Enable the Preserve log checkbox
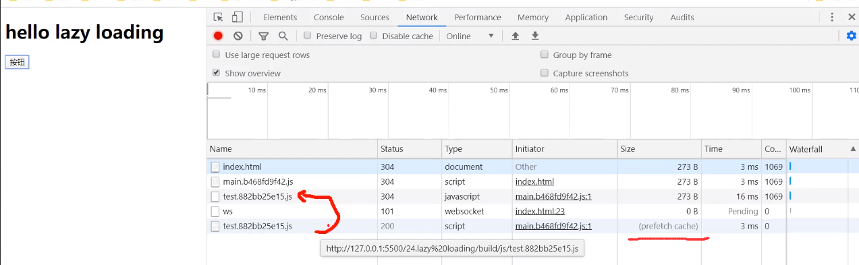The height and width of the screenshot is (265, 859). tap(308, 36)
